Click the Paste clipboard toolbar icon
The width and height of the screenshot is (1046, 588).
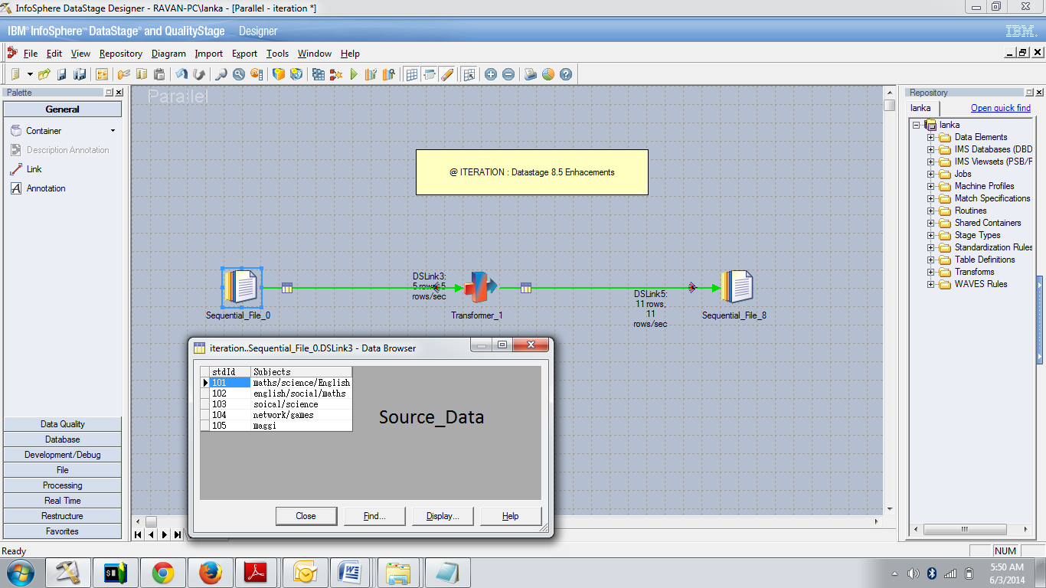(x=159, y=74)
